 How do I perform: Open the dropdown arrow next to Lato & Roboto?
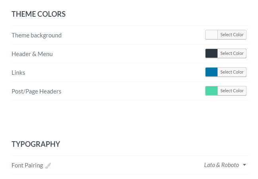pos(244,165)
